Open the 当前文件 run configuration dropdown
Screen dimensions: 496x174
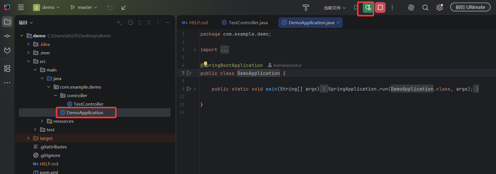click(x=335, y=8)
